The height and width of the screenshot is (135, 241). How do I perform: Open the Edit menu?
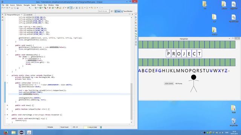click(x=7, y=5)
